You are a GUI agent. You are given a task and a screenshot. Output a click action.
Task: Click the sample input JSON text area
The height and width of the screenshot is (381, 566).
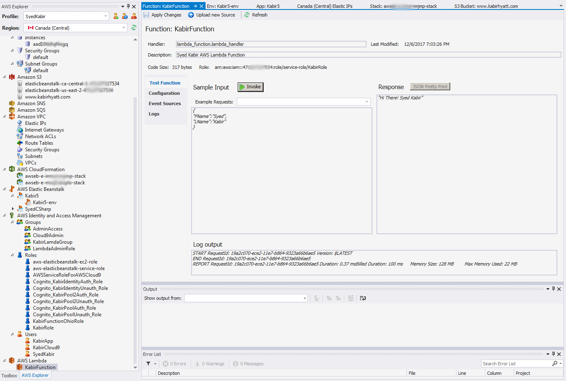point(282,171)
